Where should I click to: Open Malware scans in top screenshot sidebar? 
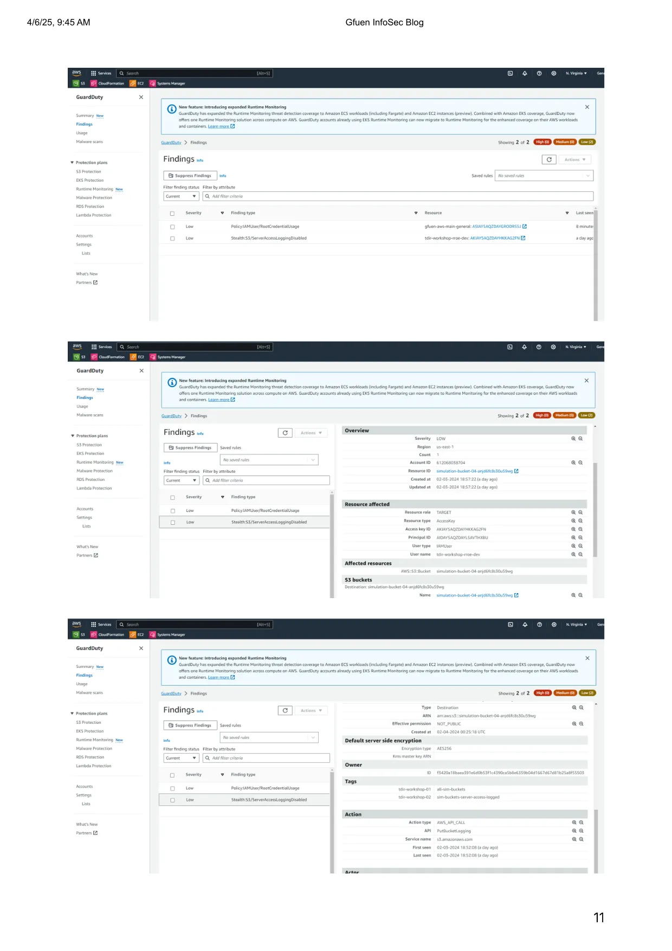[x=89, y=142]
